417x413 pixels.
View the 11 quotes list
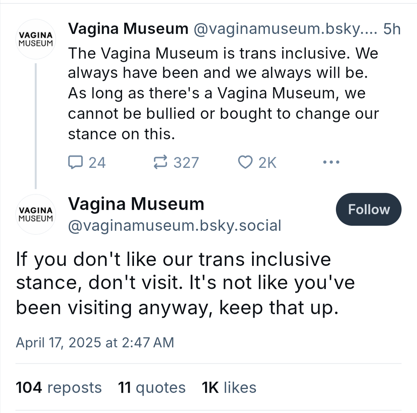[x=152, y=388]
